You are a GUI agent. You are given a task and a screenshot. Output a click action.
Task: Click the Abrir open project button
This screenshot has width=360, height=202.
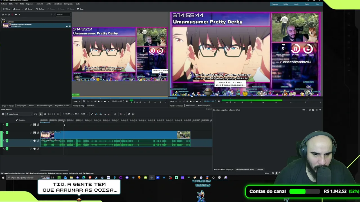16,9
